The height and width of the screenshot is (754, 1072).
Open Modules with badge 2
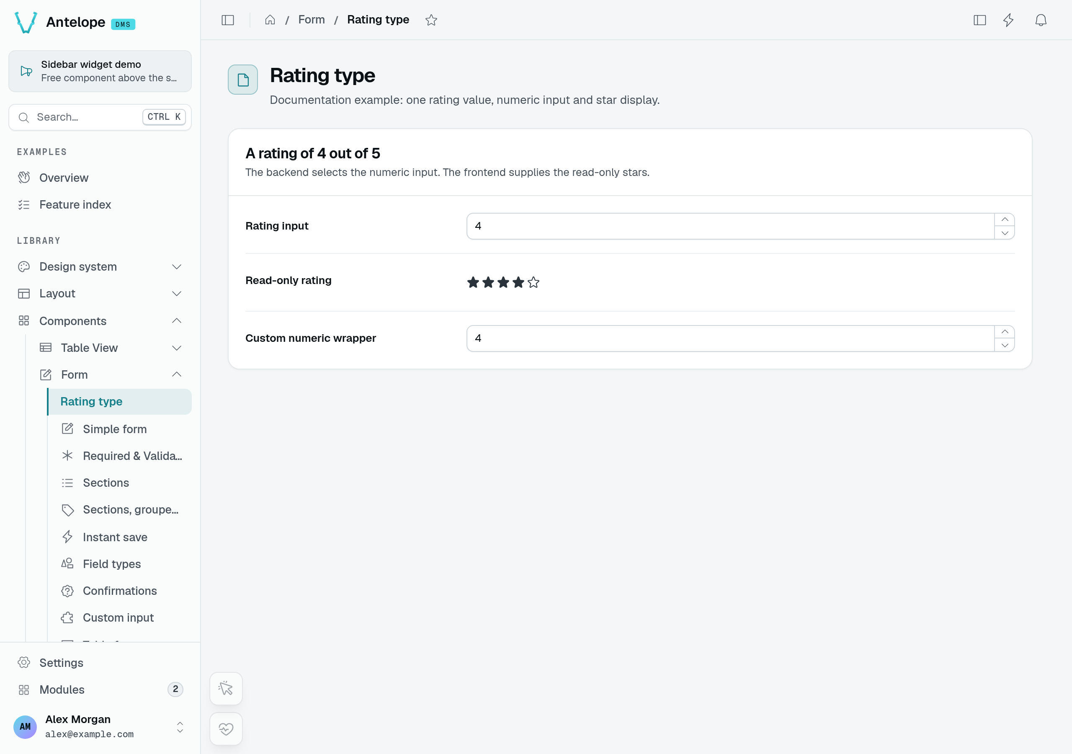(x=100, y=689)
